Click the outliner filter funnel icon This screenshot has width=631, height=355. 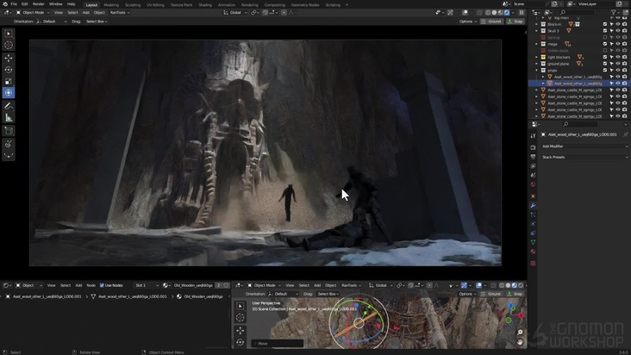tap(613, 12)
